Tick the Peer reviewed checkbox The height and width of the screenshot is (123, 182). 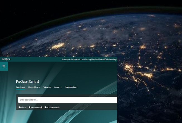pyautogui.click(x=29, y=107)
